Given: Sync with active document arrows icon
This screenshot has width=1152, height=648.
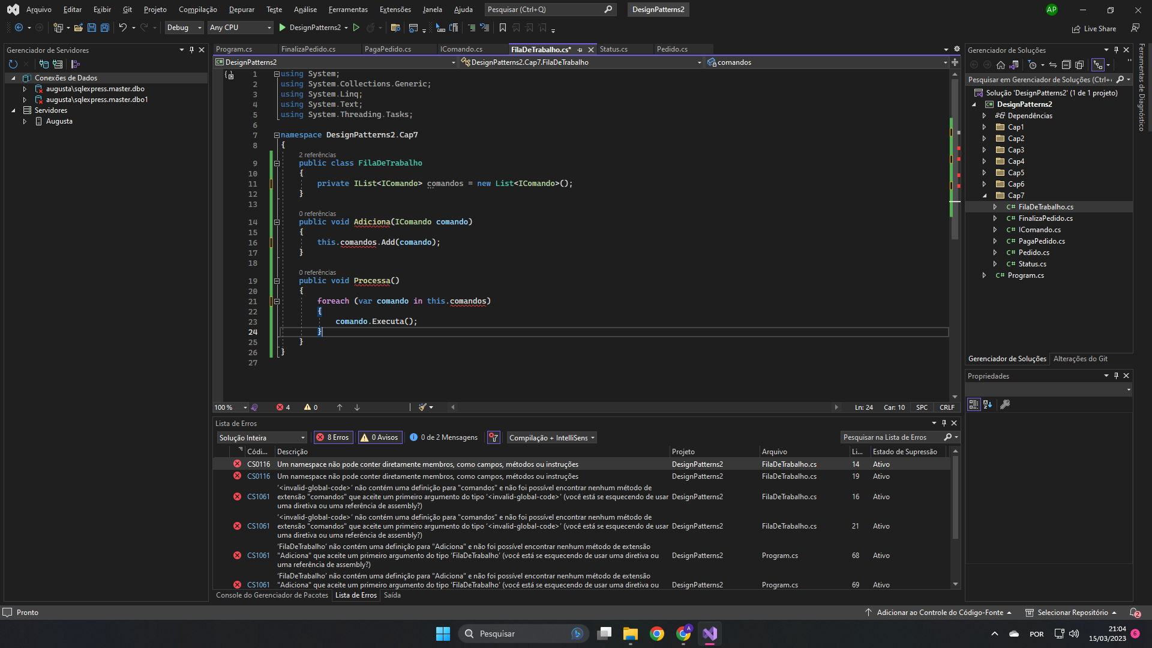Looking at the screenshot, I should click(1053, 65).
